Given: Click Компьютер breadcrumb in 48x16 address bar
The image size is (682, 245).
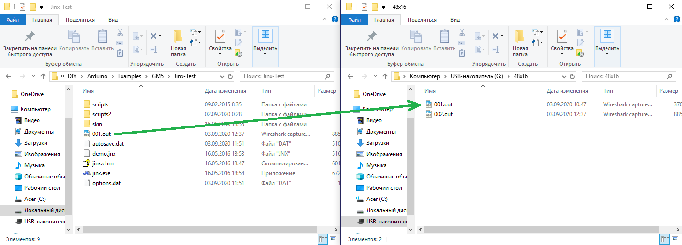Looking at the screenshot, I should pyautogui.click(x=425, y=76).
